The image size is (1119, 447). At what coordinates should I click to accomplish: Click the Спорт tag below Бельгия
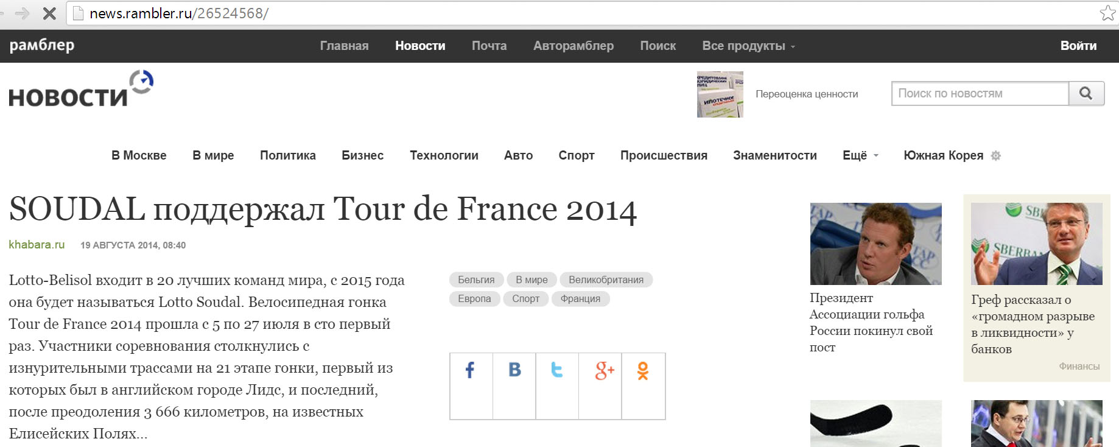(x=526, y=298)
